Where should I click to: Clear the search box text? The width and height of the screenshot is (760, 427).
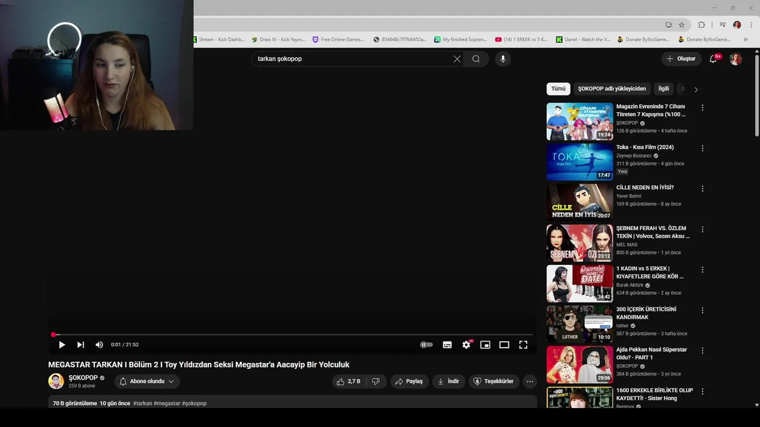[457, 59]
